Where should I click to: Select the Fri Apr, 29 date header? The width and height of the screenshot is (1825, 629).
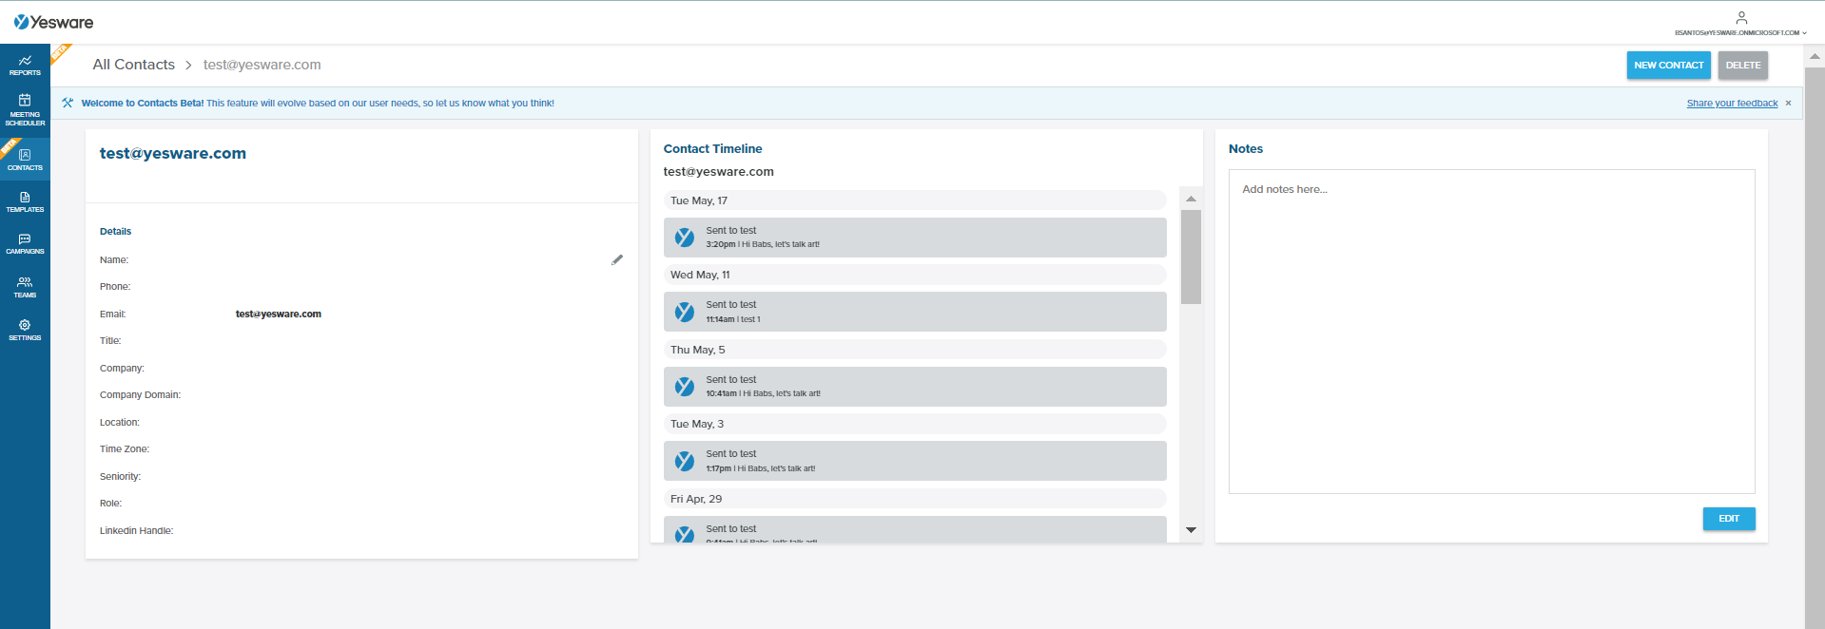[915, 499]
